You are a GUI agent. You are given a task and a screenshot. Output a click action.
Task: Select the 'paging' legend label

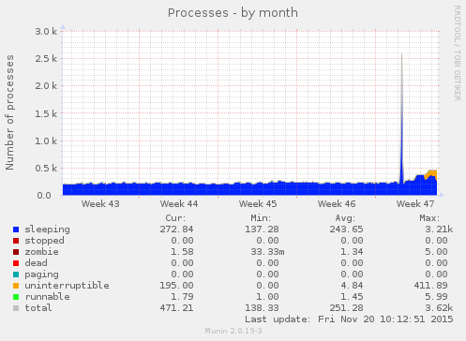click(x=41, y=274)
